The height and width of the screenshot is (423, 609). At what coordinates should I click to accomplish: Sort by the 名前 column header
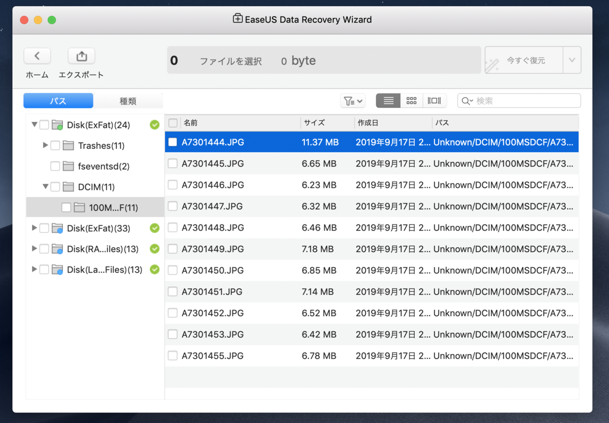coord(240,123)
